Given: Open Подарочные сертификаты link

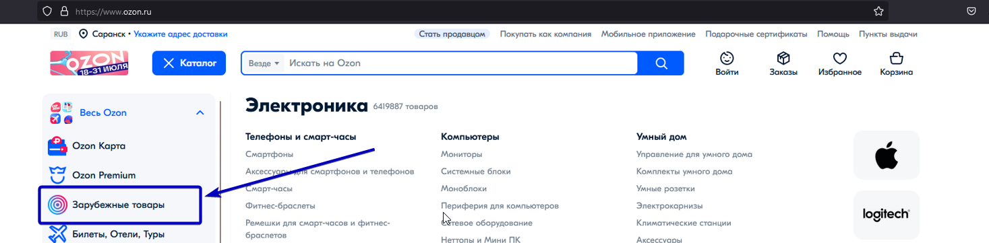Looking at the screenshot, I should [756, 34].
